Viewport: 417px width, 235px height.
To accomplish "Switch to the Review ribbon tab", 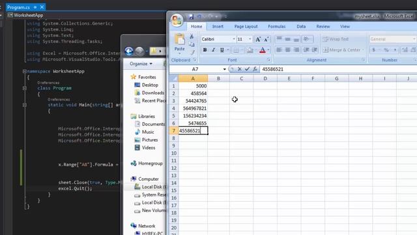I will pyautogui.click(x=323, y=26).
